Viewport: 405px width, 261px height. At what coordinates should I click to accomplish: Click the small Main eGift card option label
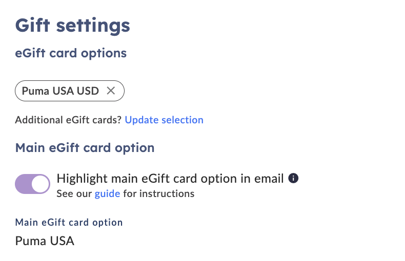[x=69, y=222]
